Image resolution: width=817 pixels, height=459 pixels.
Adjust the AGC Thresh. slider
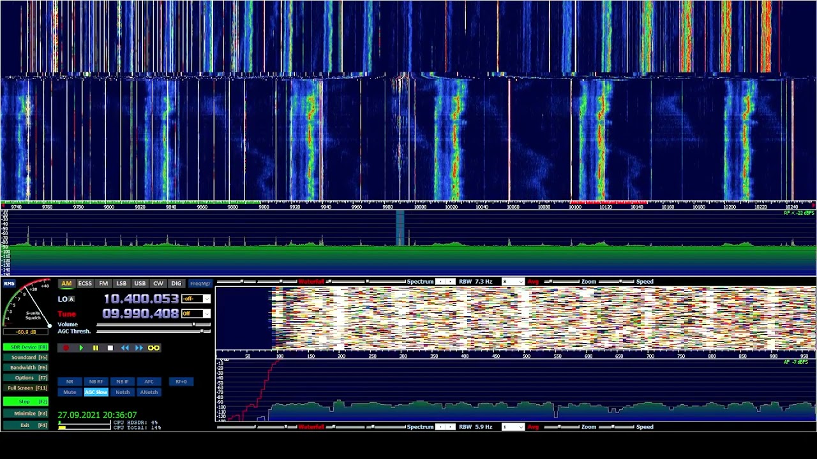(153, 331)
